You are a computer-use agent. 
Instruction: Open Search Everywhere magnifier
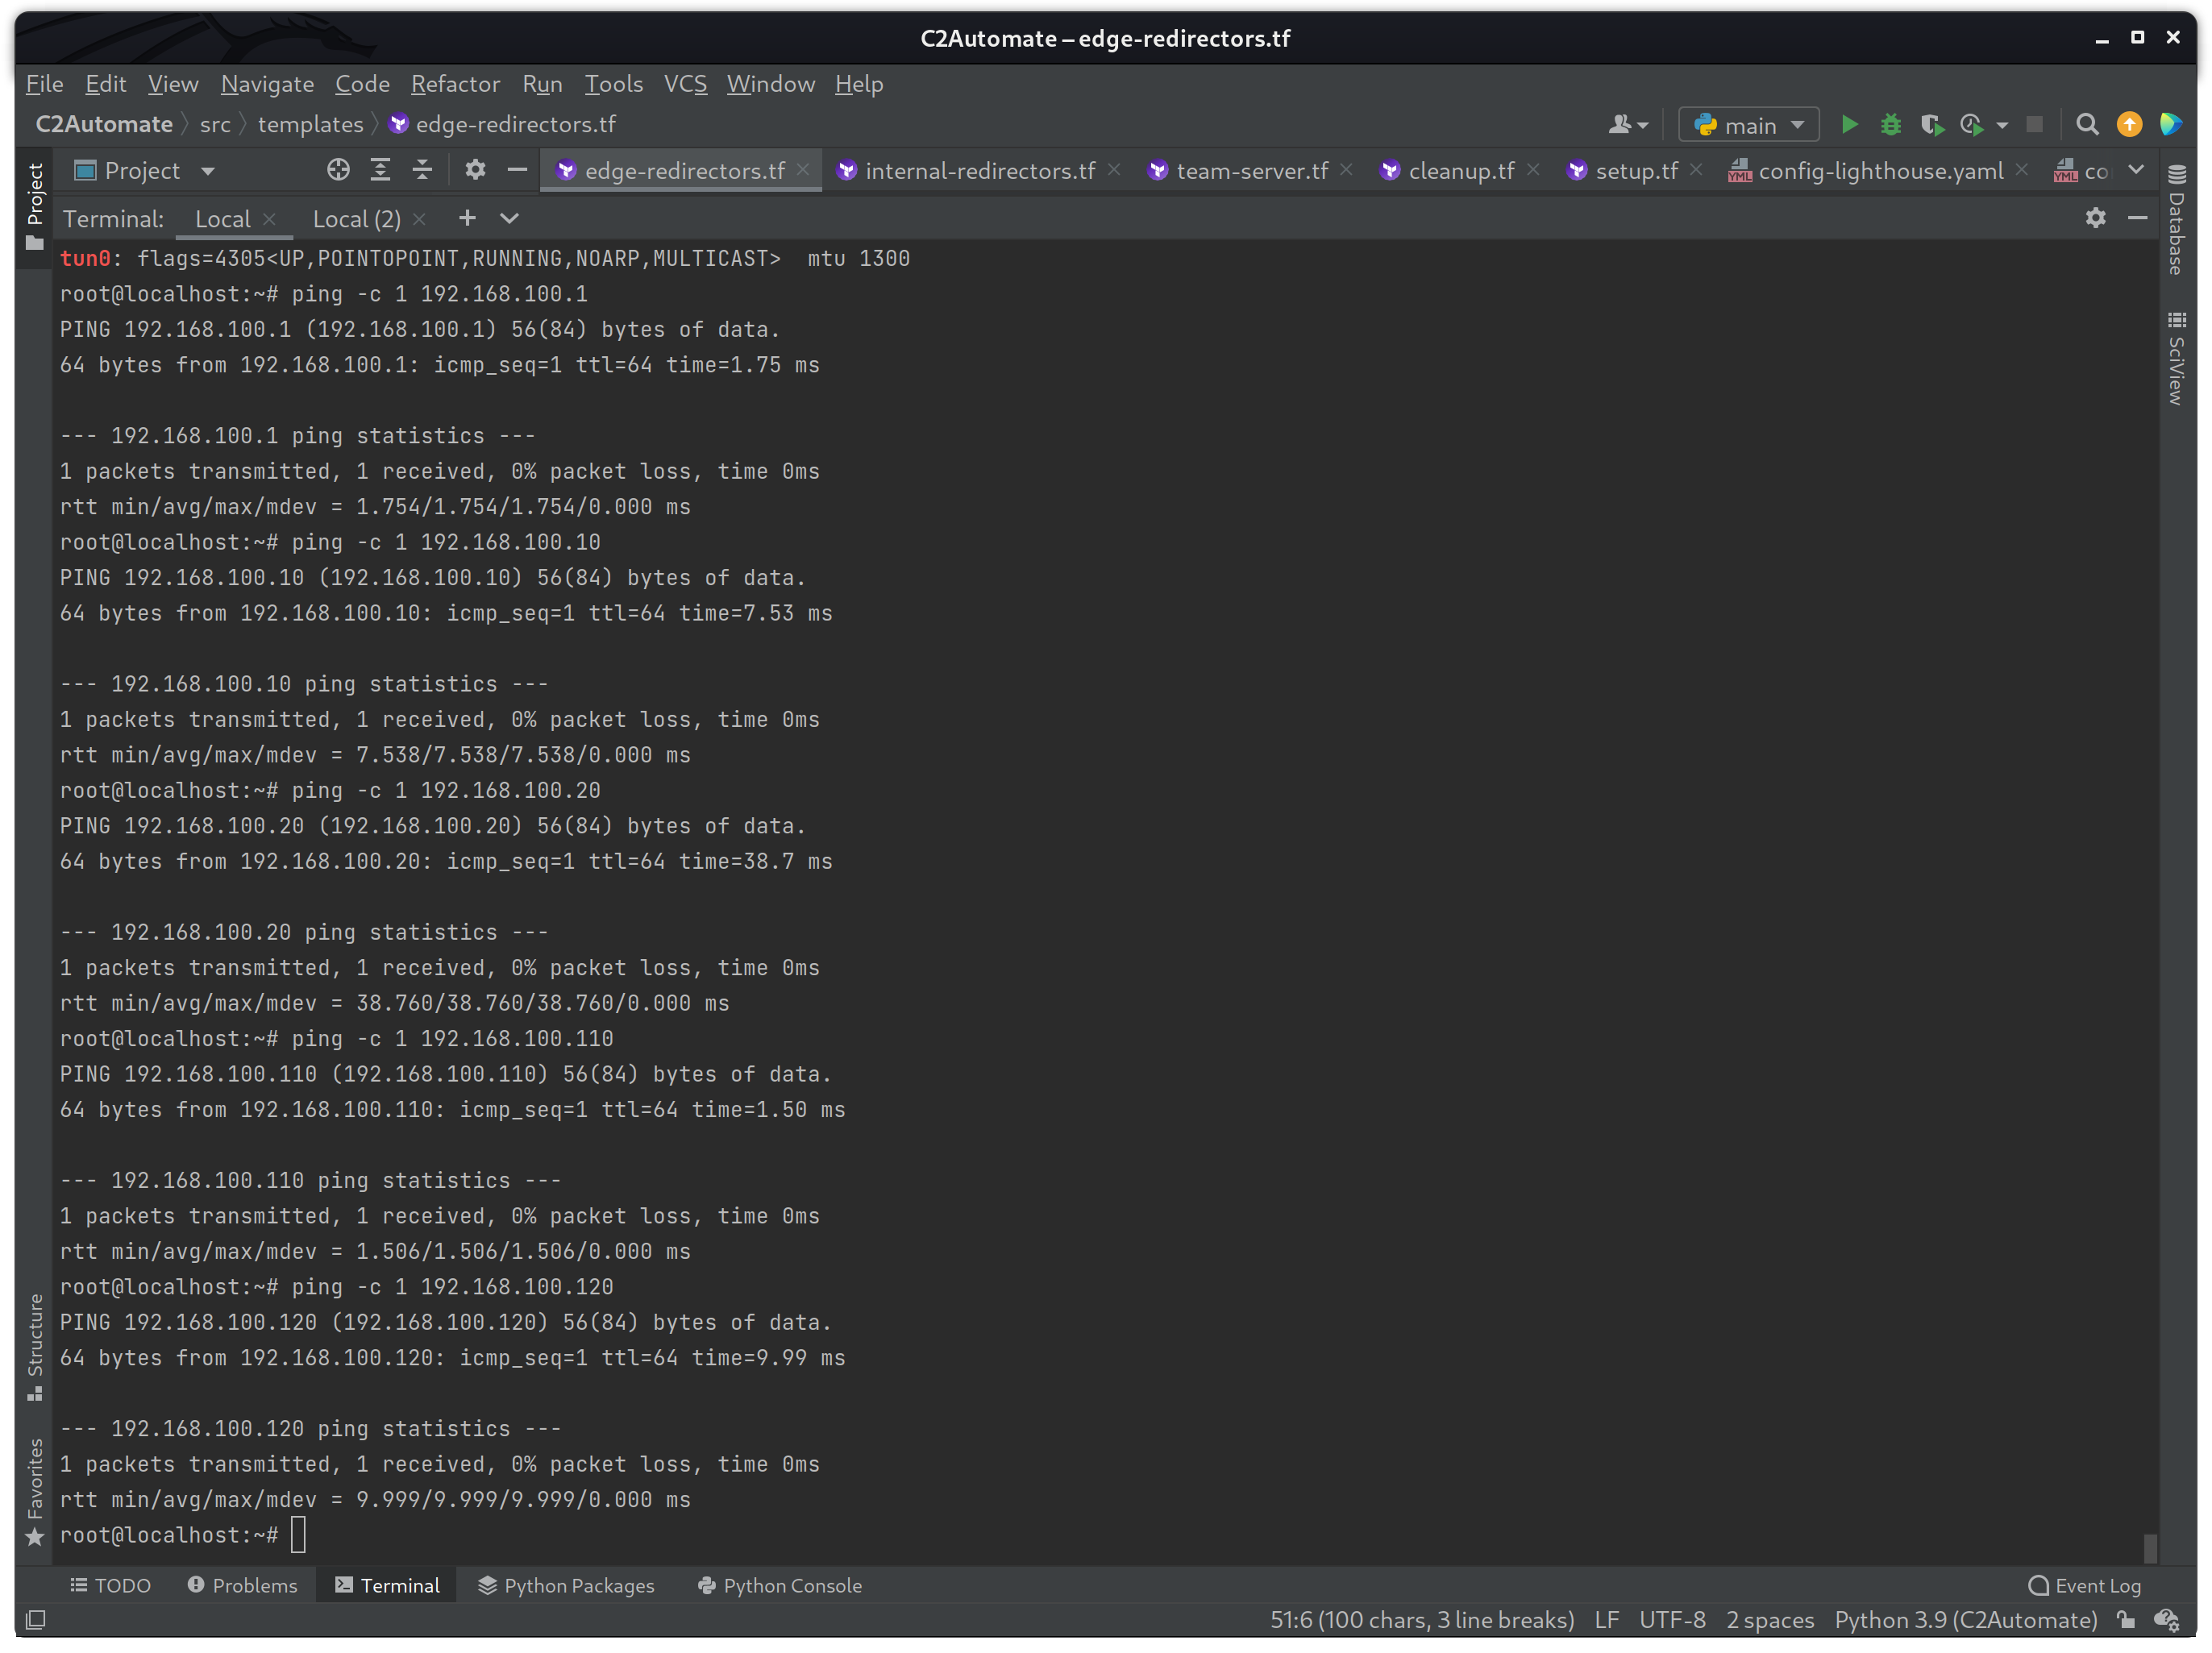click(2088, 124)
